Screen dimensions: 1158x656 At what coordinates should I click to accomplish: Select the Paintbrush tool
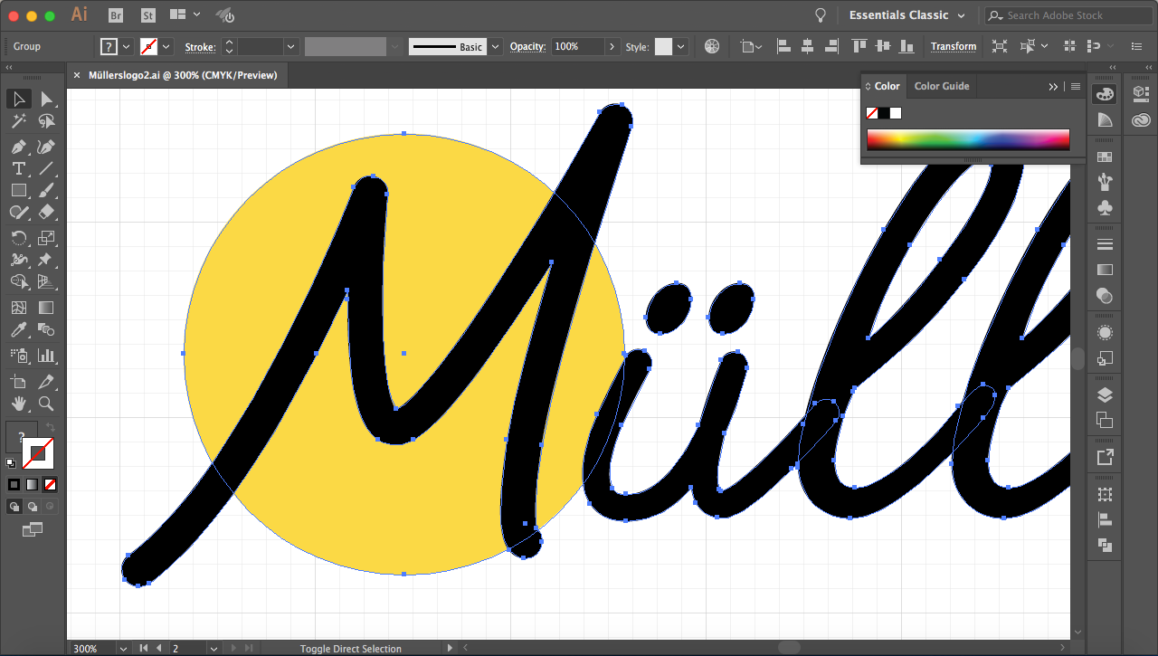[x=46, y=190]
